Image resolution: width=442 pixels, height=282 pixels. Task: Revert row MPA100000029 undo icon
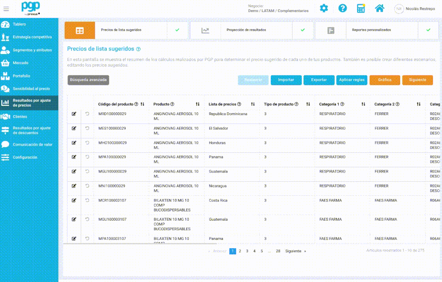pos(87,157)
